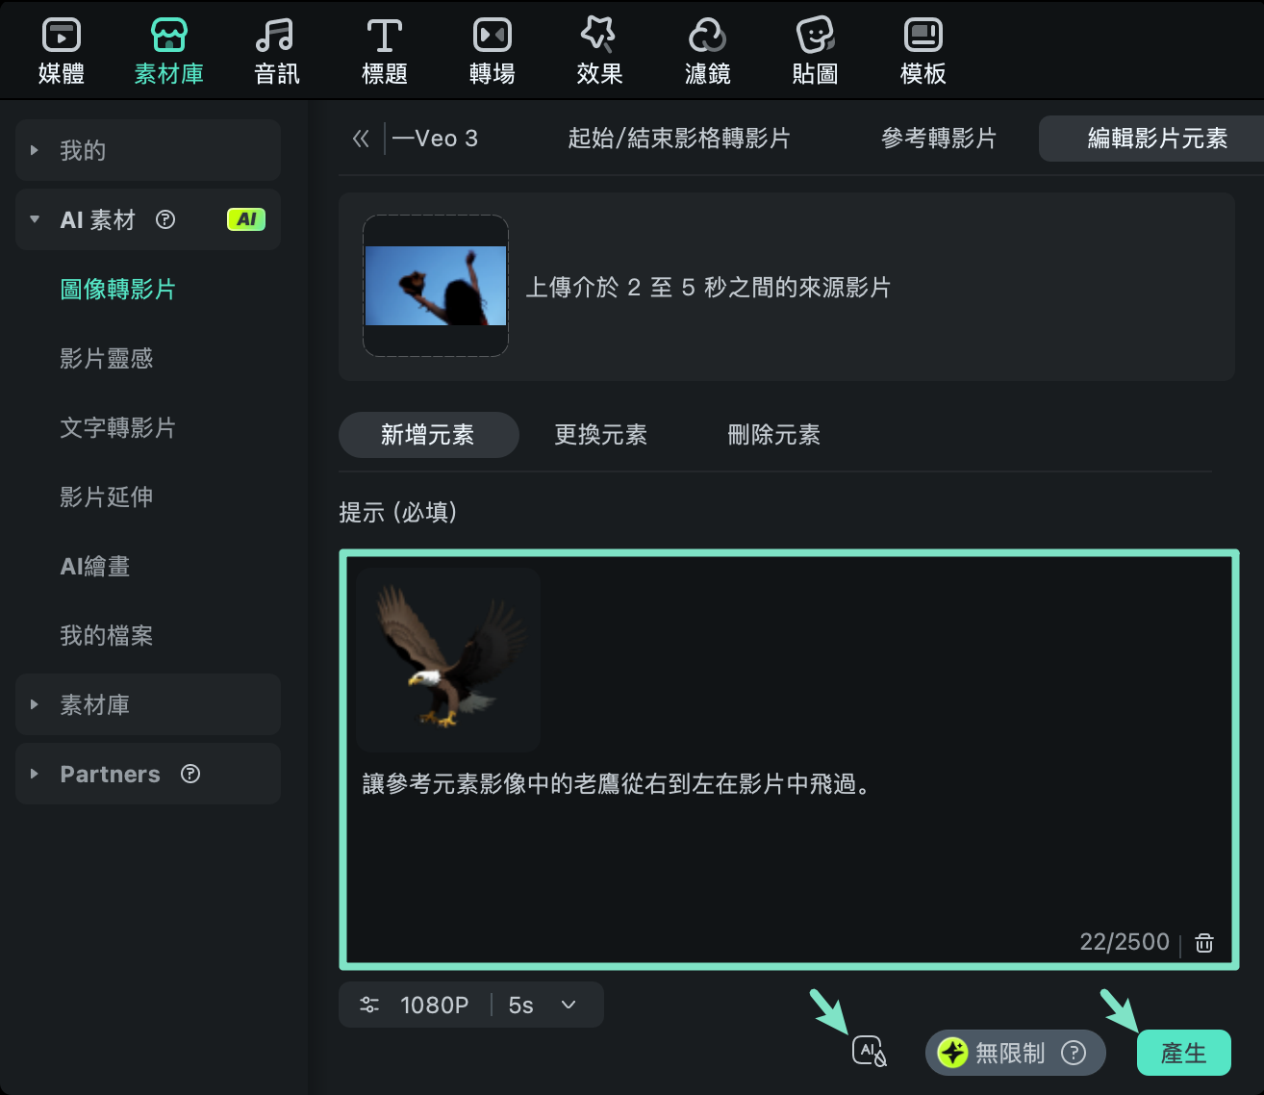Image resolution: width=1264 pixels, height=1095 pixels.
Task: Open the 貼圖 stickers panel
Action: [x=816, y=48]
